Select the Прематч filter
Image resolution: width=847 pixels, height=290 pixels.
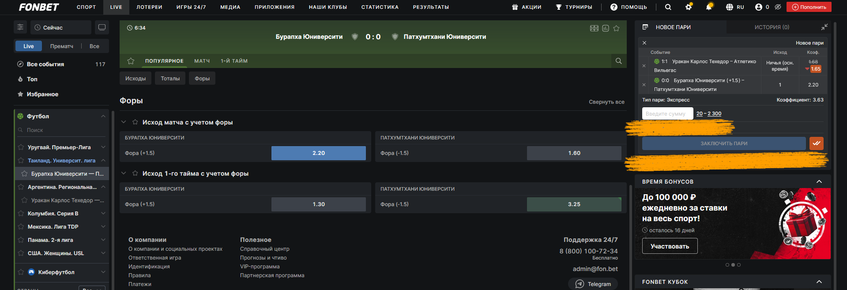(62, 46)
